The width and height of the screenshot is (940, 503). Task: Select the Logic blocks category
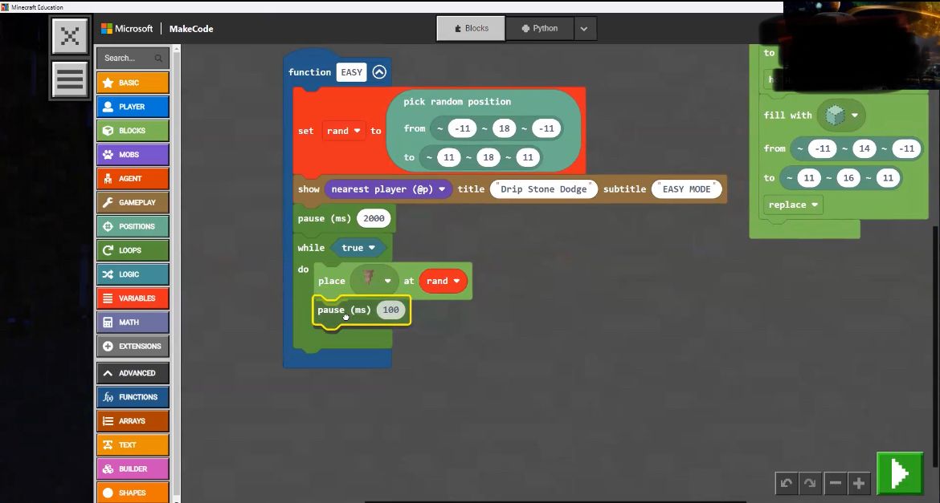coord(133,274)
